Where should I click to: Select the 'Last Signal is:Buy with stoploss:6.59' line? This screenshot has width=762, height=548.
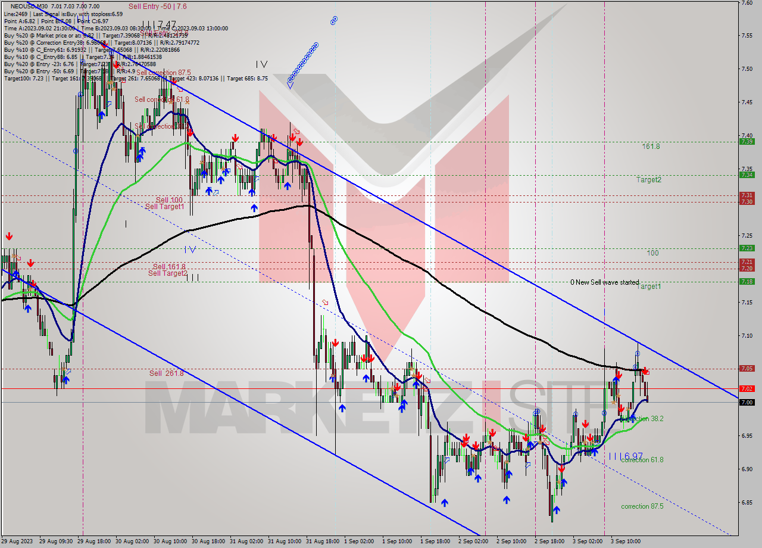[x=77, y=14]
